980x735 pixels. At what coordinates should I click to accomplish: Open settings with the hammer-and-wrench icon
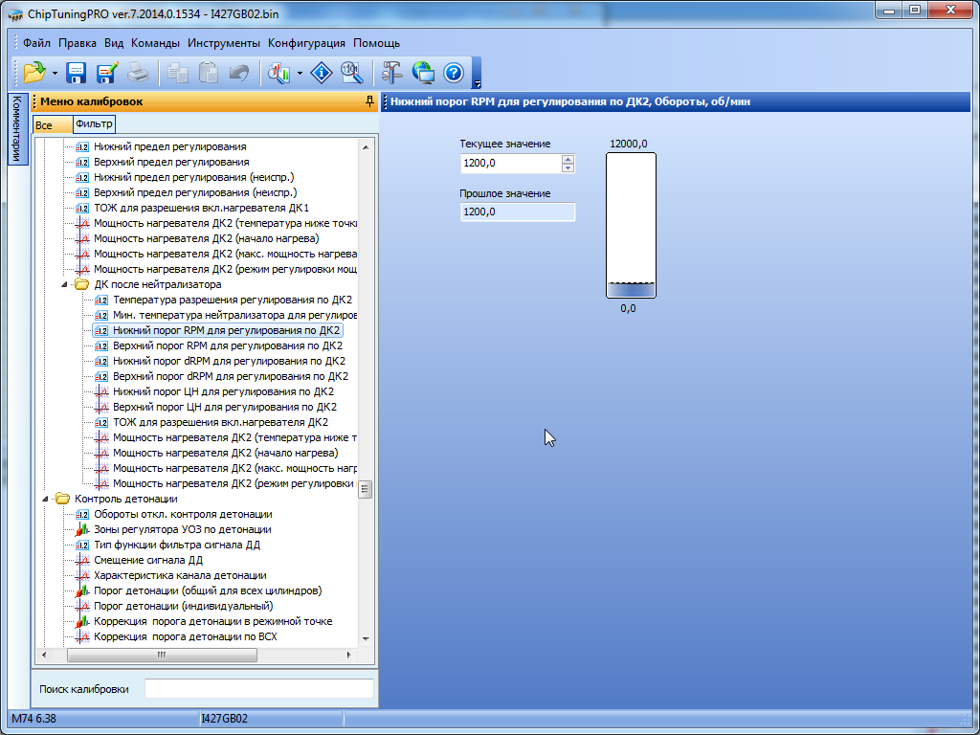[x=392, y=72]
